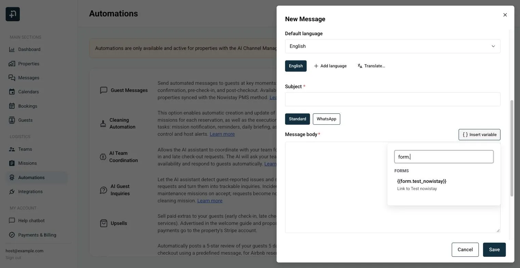
Task: Click the Nowistay logo icon
Action: 13,14
